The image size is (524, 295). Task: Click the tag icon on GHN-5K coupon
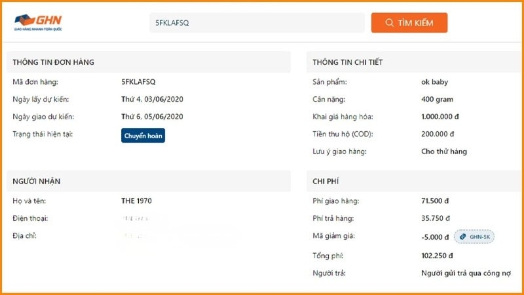[x=462, y=237]
